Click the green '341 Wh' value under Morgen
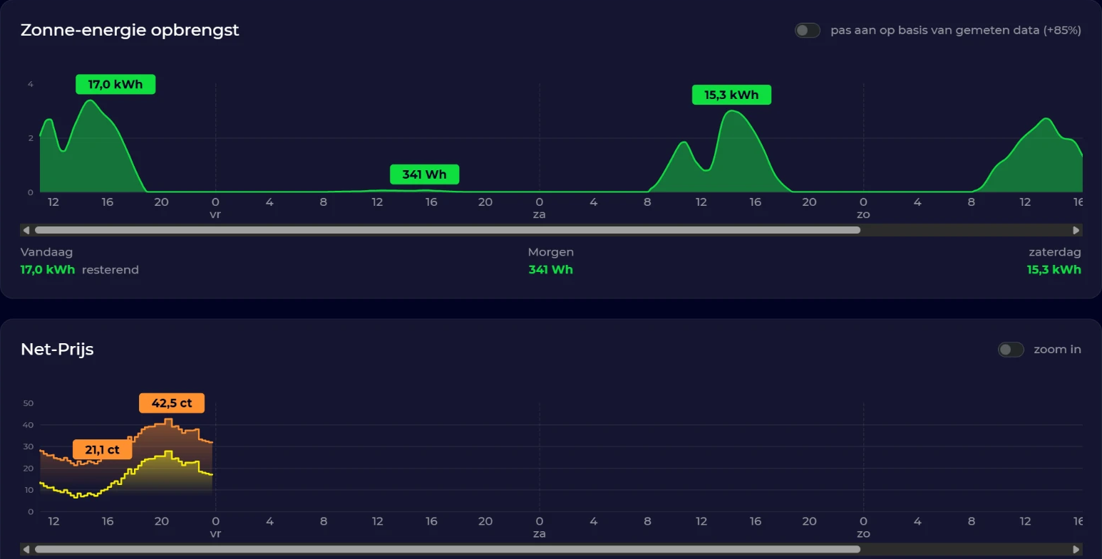 [550, 269]
